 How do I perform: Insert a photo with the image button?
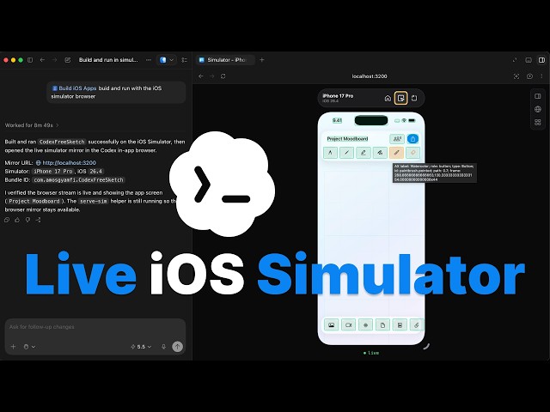[x=331, y=325]
